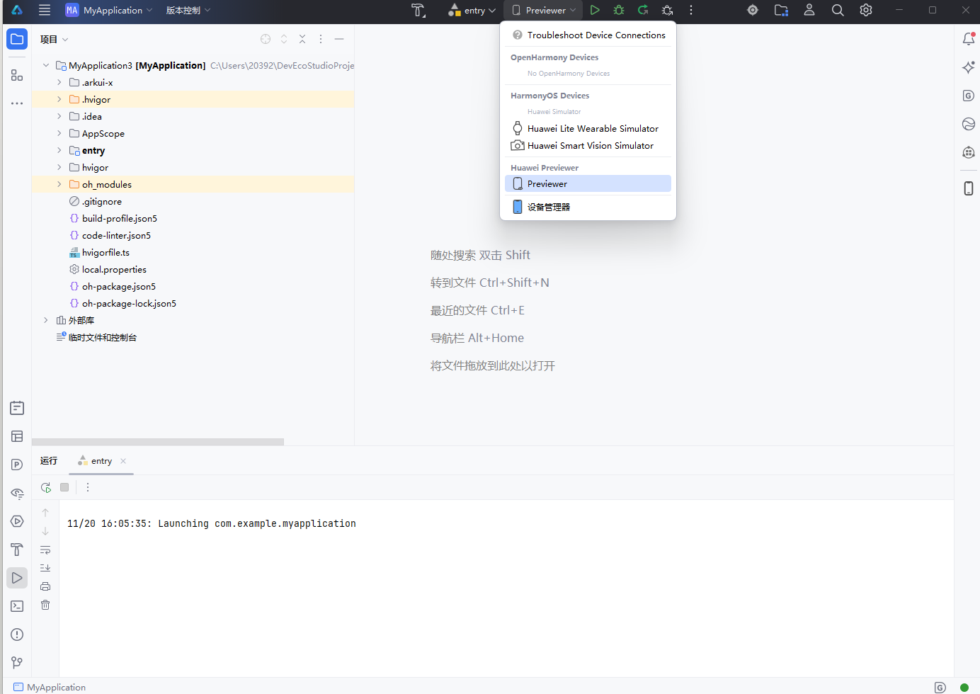The width and height of the screenshot is (980, 694).
Task: Open the IDE settings gear
Action: (866, 10)
